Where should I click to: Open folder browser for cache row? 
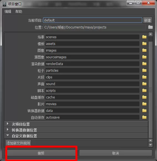pyautogui.click(x=144, y=97)
